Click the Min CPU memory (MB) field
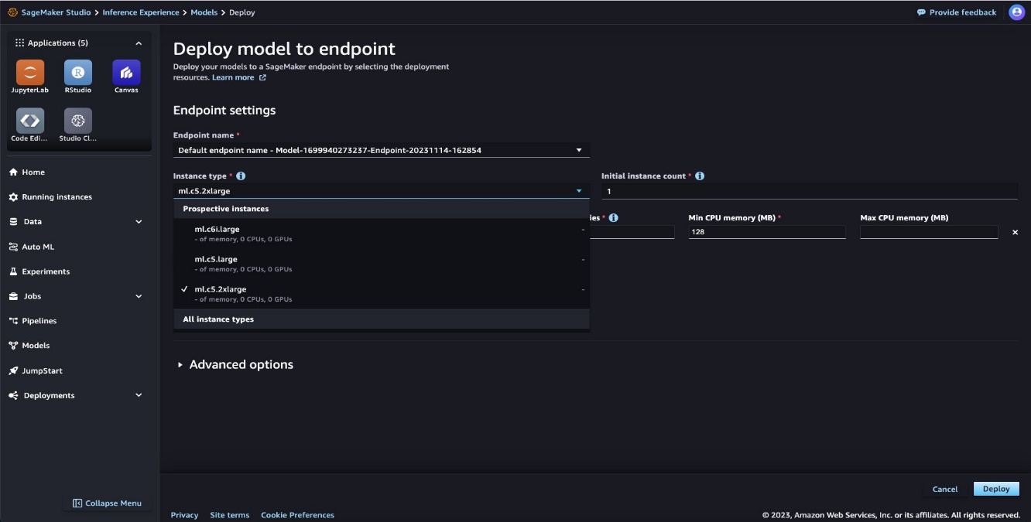 (767, 232)
